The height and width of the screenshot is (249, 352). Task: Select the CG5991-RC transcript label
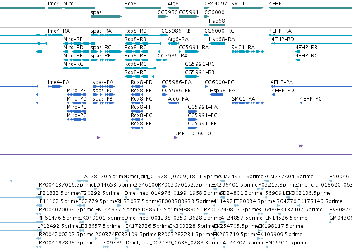[x=199, y=64]
